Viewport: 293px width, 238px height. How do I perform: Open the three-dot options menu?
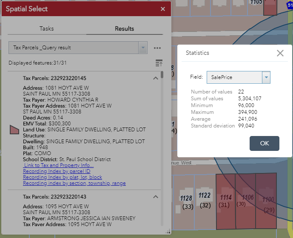point(157,48)
